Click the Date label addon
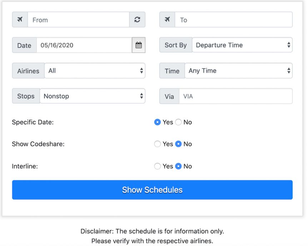Image resolution: width=308 pixels, height=246 pixels. (x=24, y=45)
